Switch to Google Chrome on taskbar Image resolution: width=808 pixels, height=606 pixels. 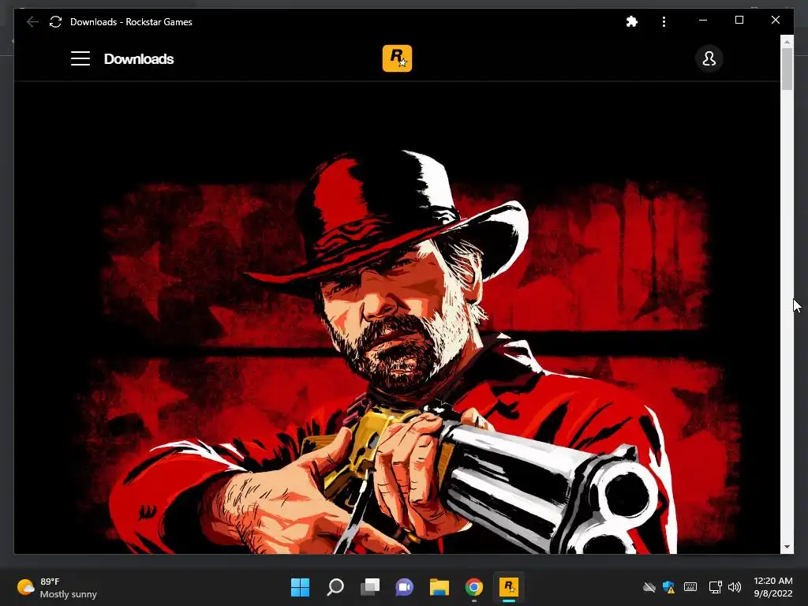pos(474,587)
